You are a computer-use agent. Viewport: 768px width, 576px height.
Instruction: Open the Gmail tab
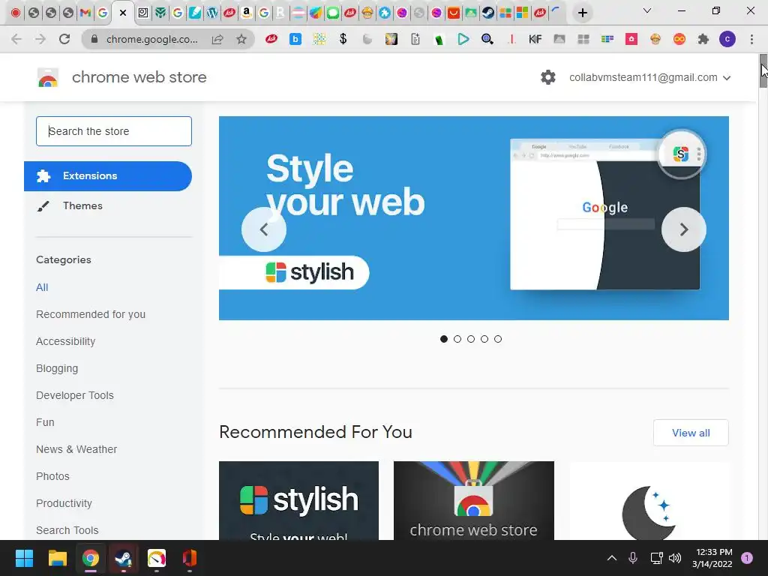(x=85, y=13)
